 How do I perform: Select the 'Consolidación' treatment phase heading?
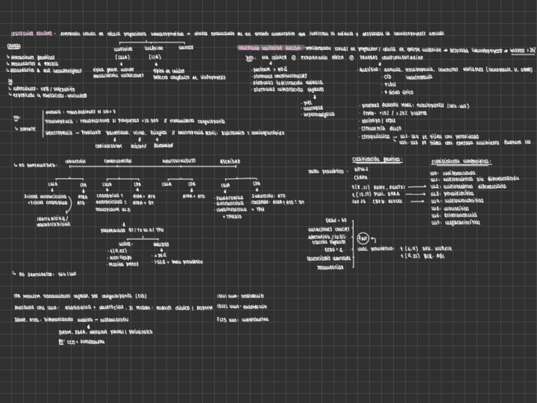[x=118, y=162]
